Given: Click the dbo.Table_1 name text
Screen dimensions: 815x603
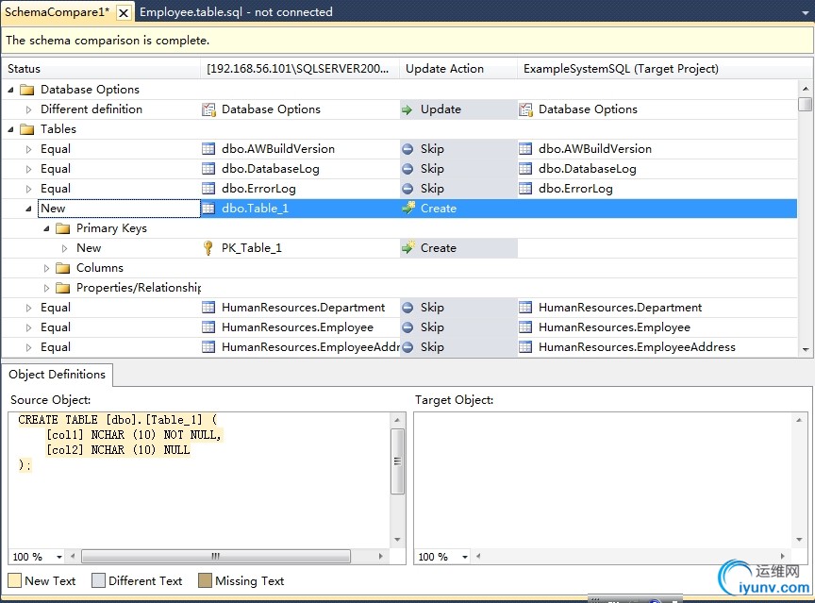Looking at the screenshot, I should (255, 209).
